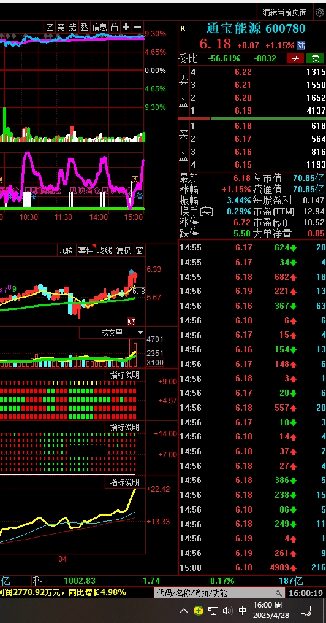Click the red 买 buy button

click(x=295, y=58)
